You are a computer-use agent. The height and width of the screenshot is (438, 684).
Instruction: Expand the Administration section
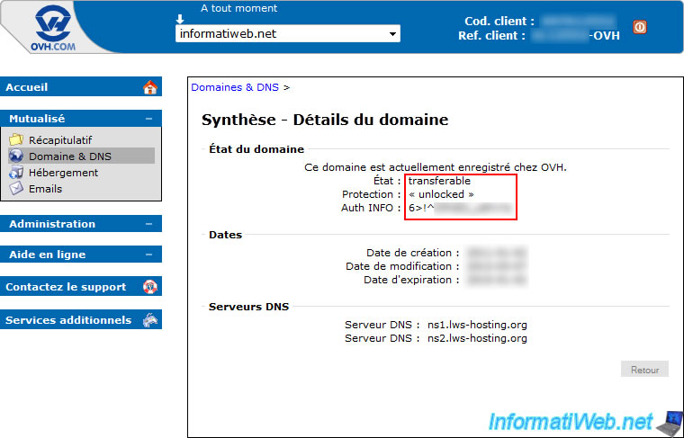[x=148, y=224]
